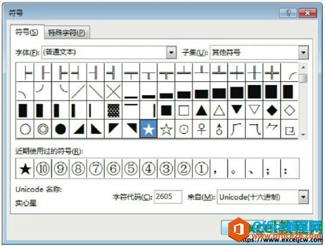Viewport: 325px width, 246px height.
Task: Click the 其他符号 subset combo box
Action: click(x=259, y=52)
